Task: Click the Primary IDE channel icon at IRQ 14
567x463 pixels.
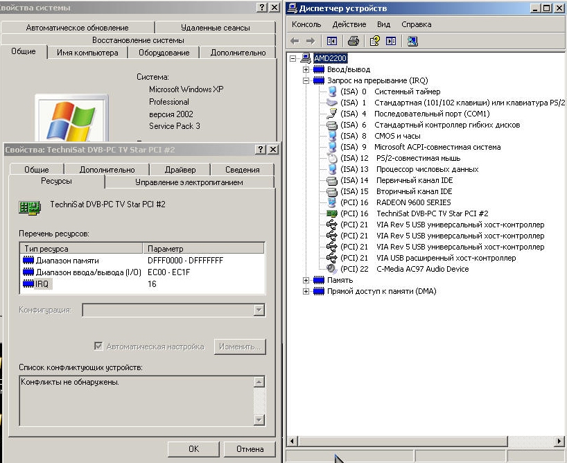Action: [331, 180]
